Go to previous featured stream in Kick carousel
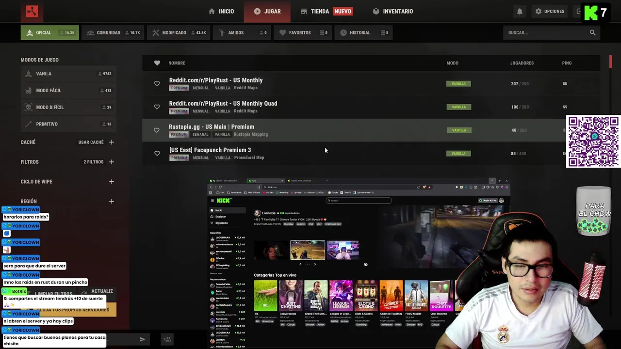This screenshot has height=349, width=621. (300, 264)
